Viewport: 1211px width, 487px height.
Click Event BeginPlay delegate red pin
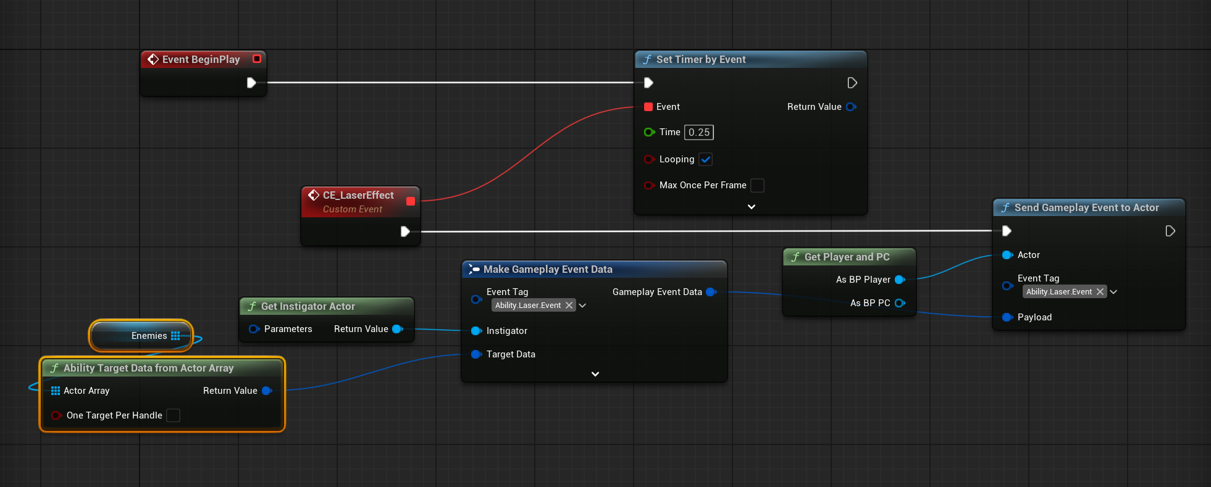(257, 59)
